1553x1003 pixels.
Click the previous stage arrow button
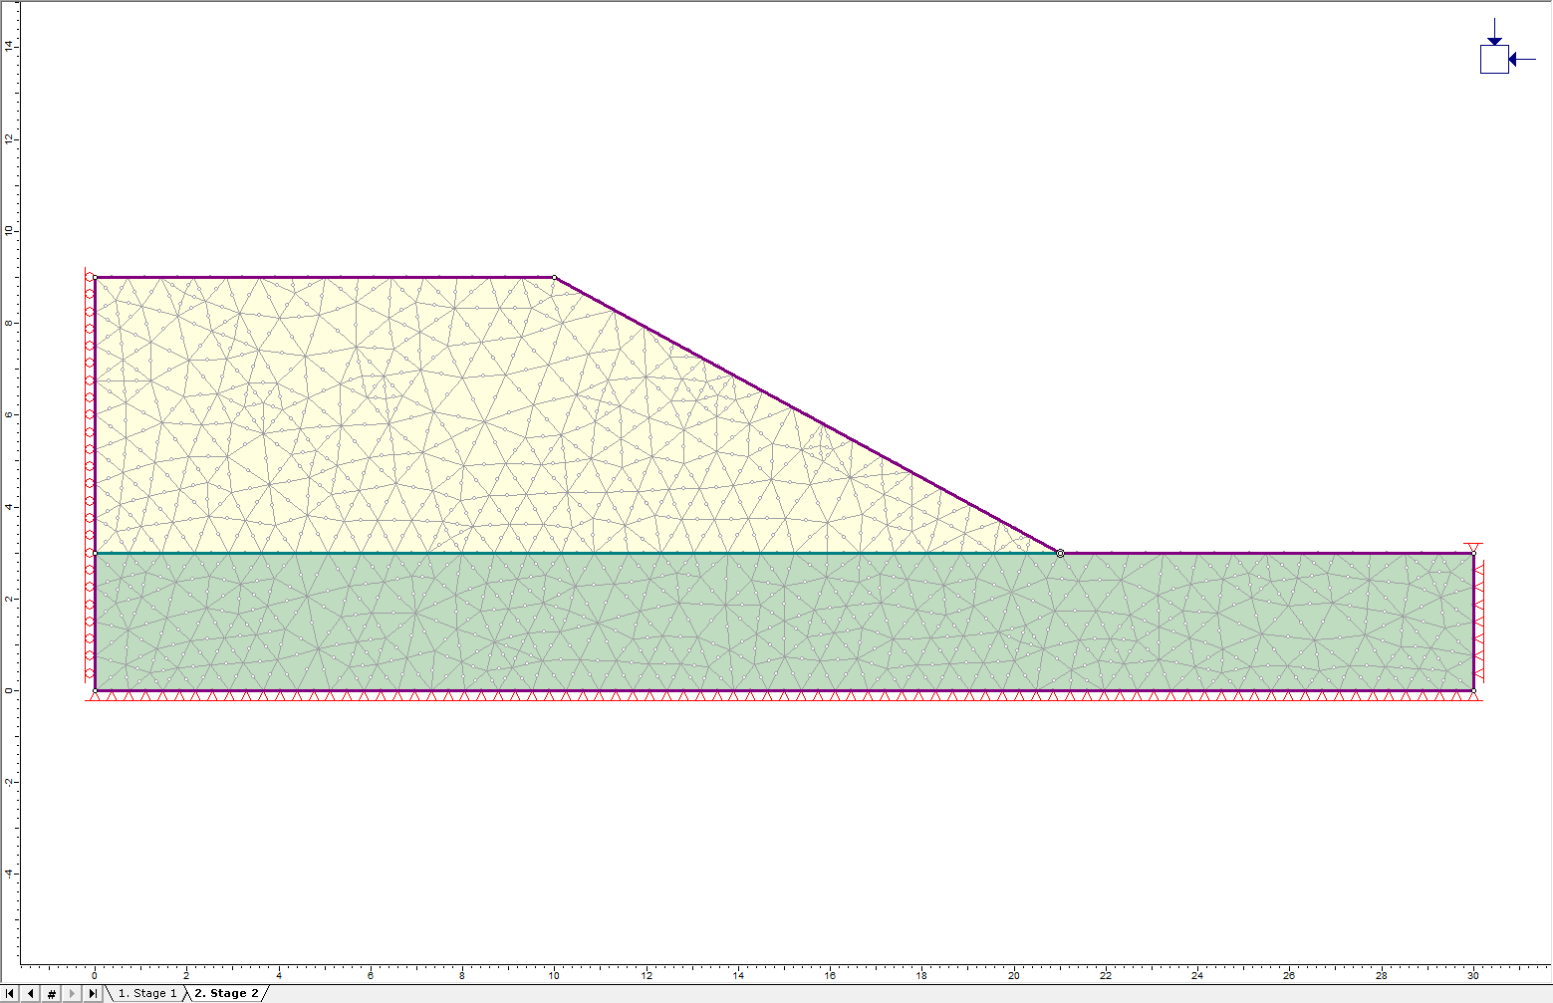pos(31,994)
